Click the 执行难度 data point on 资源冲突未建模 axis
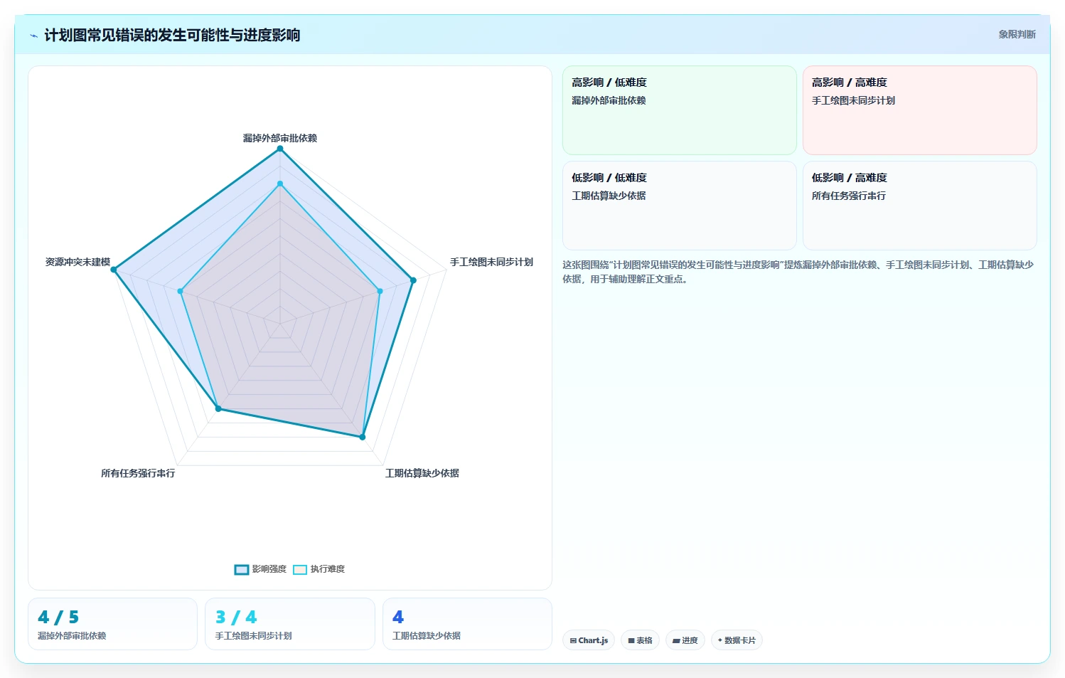 click(x=180, y=291)
